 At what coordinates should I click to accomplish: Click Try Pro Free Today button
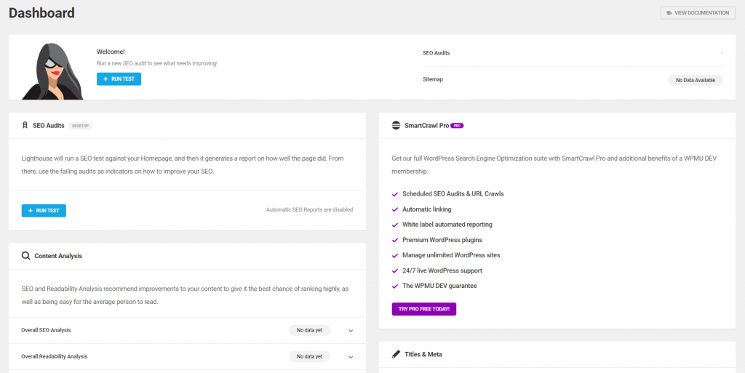click(x=424, y=309)
